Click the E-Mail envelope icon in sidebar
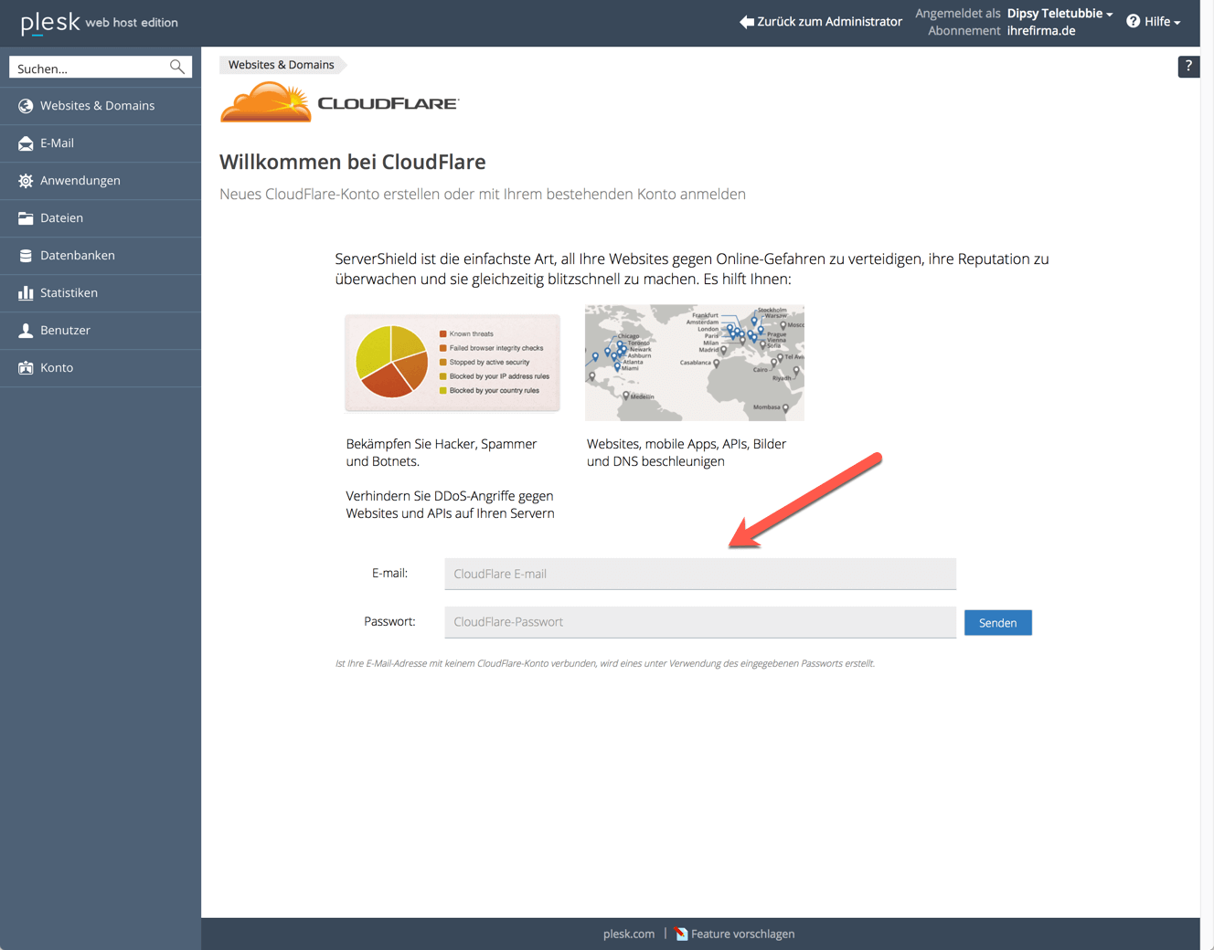This screenshot has width=1214, height=950. tap(26, 143)
